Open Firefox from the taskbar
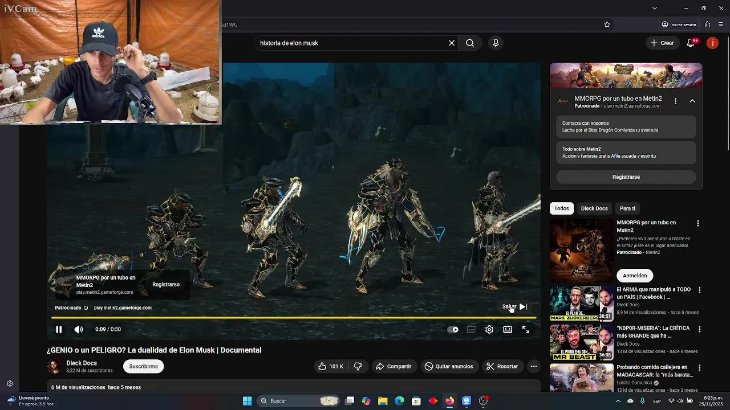 coord(450,401)
